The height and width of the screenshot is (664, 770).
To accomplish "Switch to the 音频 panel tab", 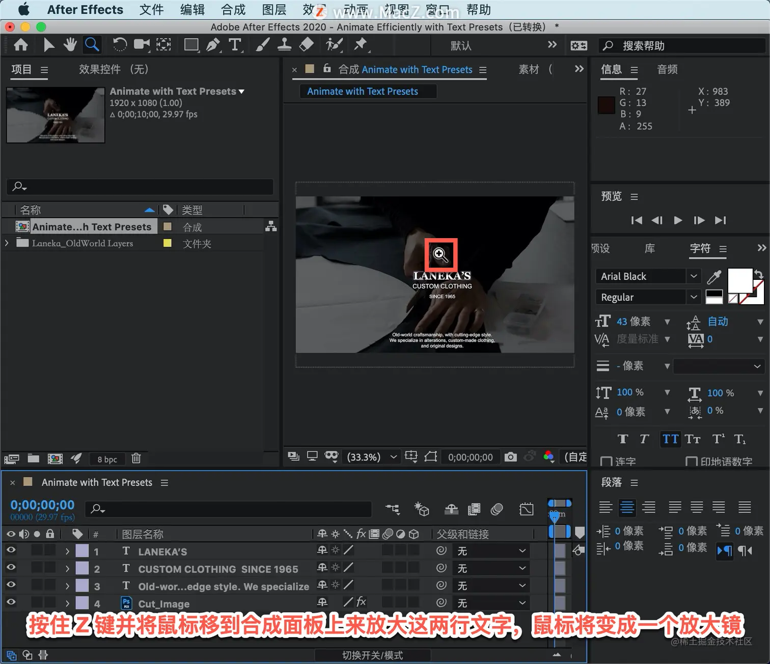I will click(667, 70).
